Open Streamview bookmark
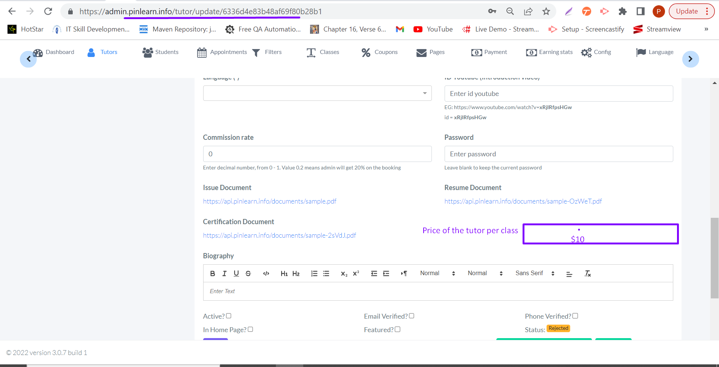Screen dimensions: 719x367 point(657,29)
